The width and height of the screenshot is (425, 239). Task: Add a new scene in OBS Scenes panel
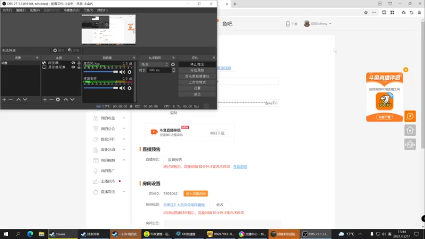tap(4, 99)
